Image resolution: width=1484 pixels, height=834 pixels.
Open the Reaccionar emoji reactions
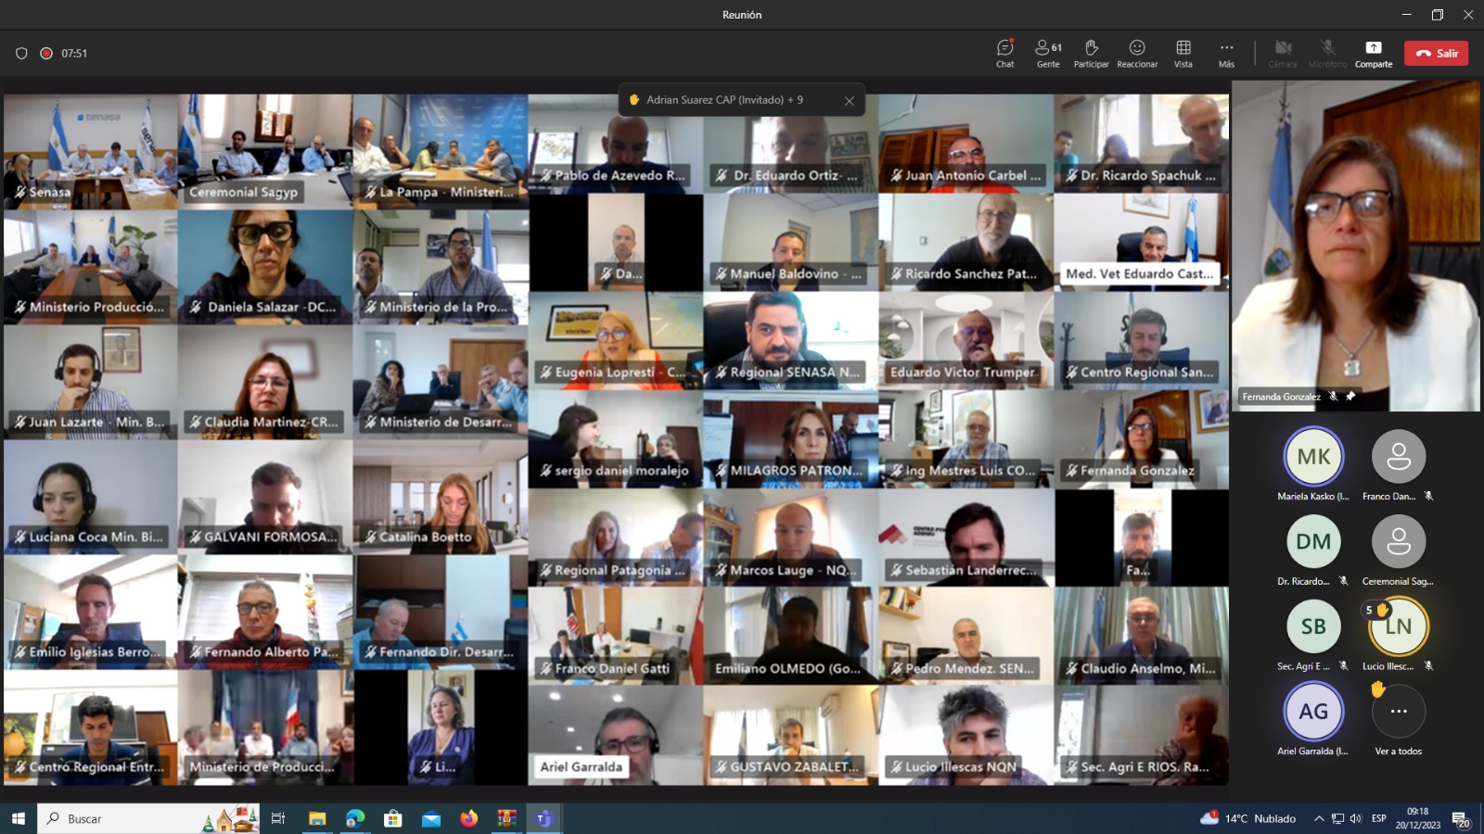click(x=1137, y=53)
